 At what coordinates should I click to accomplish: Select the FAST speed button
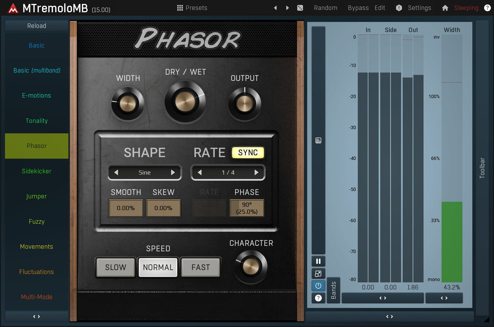tap(201, 267)
